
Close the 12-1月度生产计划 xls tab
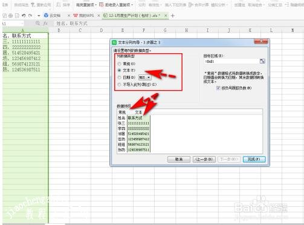point(166,16)
